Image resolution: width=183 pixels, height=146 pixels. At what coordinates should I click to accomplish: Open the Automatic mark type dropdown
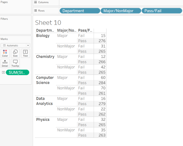(x=15, y=45)
